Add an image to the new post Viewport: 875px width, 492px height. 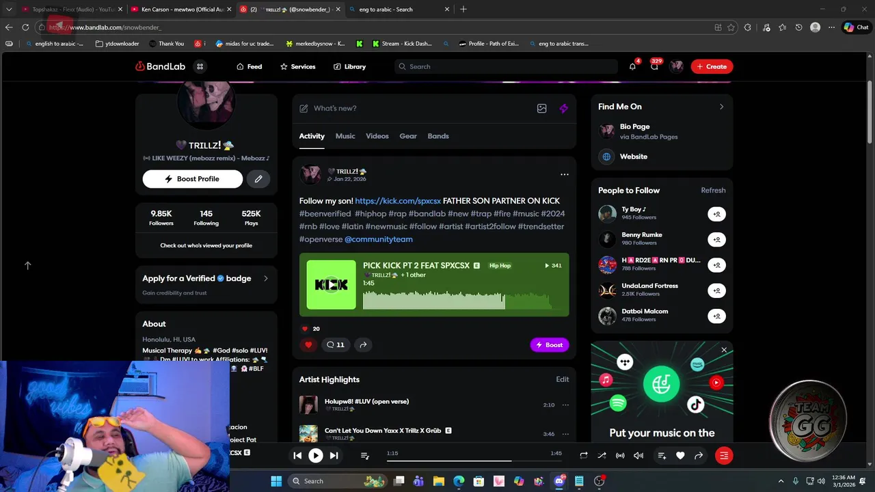click(541, 108)
